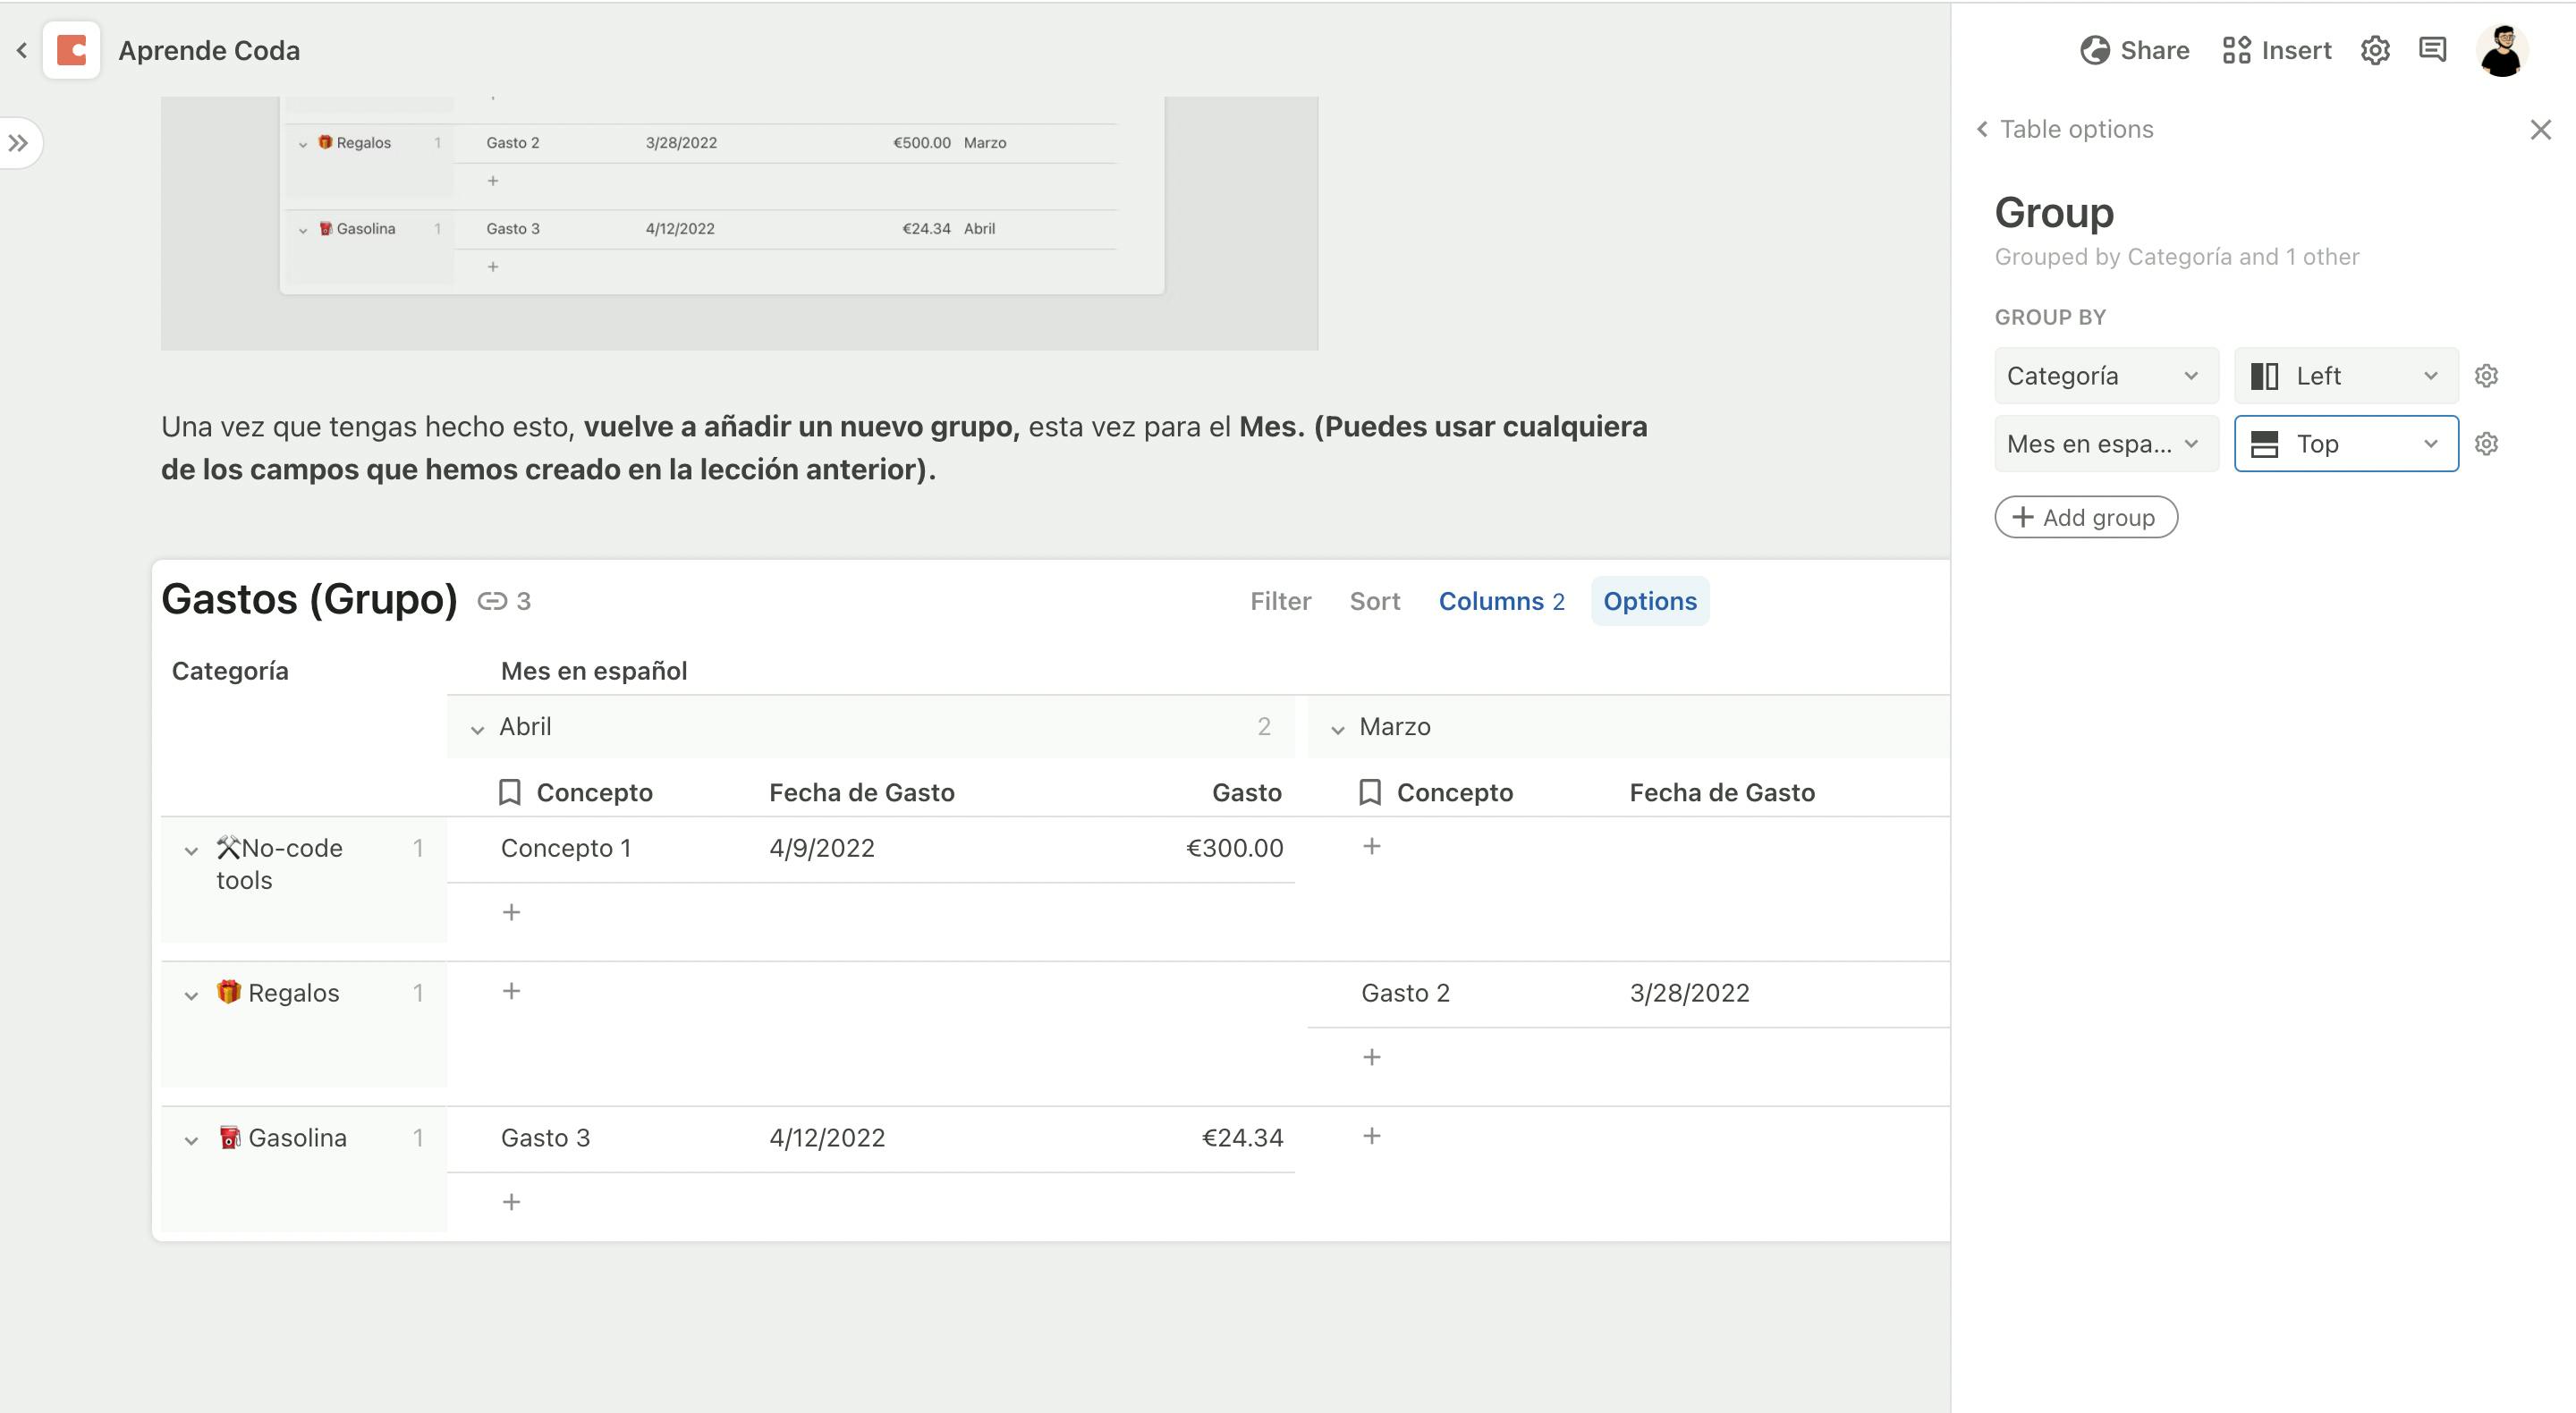Click the Share button
Viewport: 2576px width, 1413px height.
point(2134,50)
